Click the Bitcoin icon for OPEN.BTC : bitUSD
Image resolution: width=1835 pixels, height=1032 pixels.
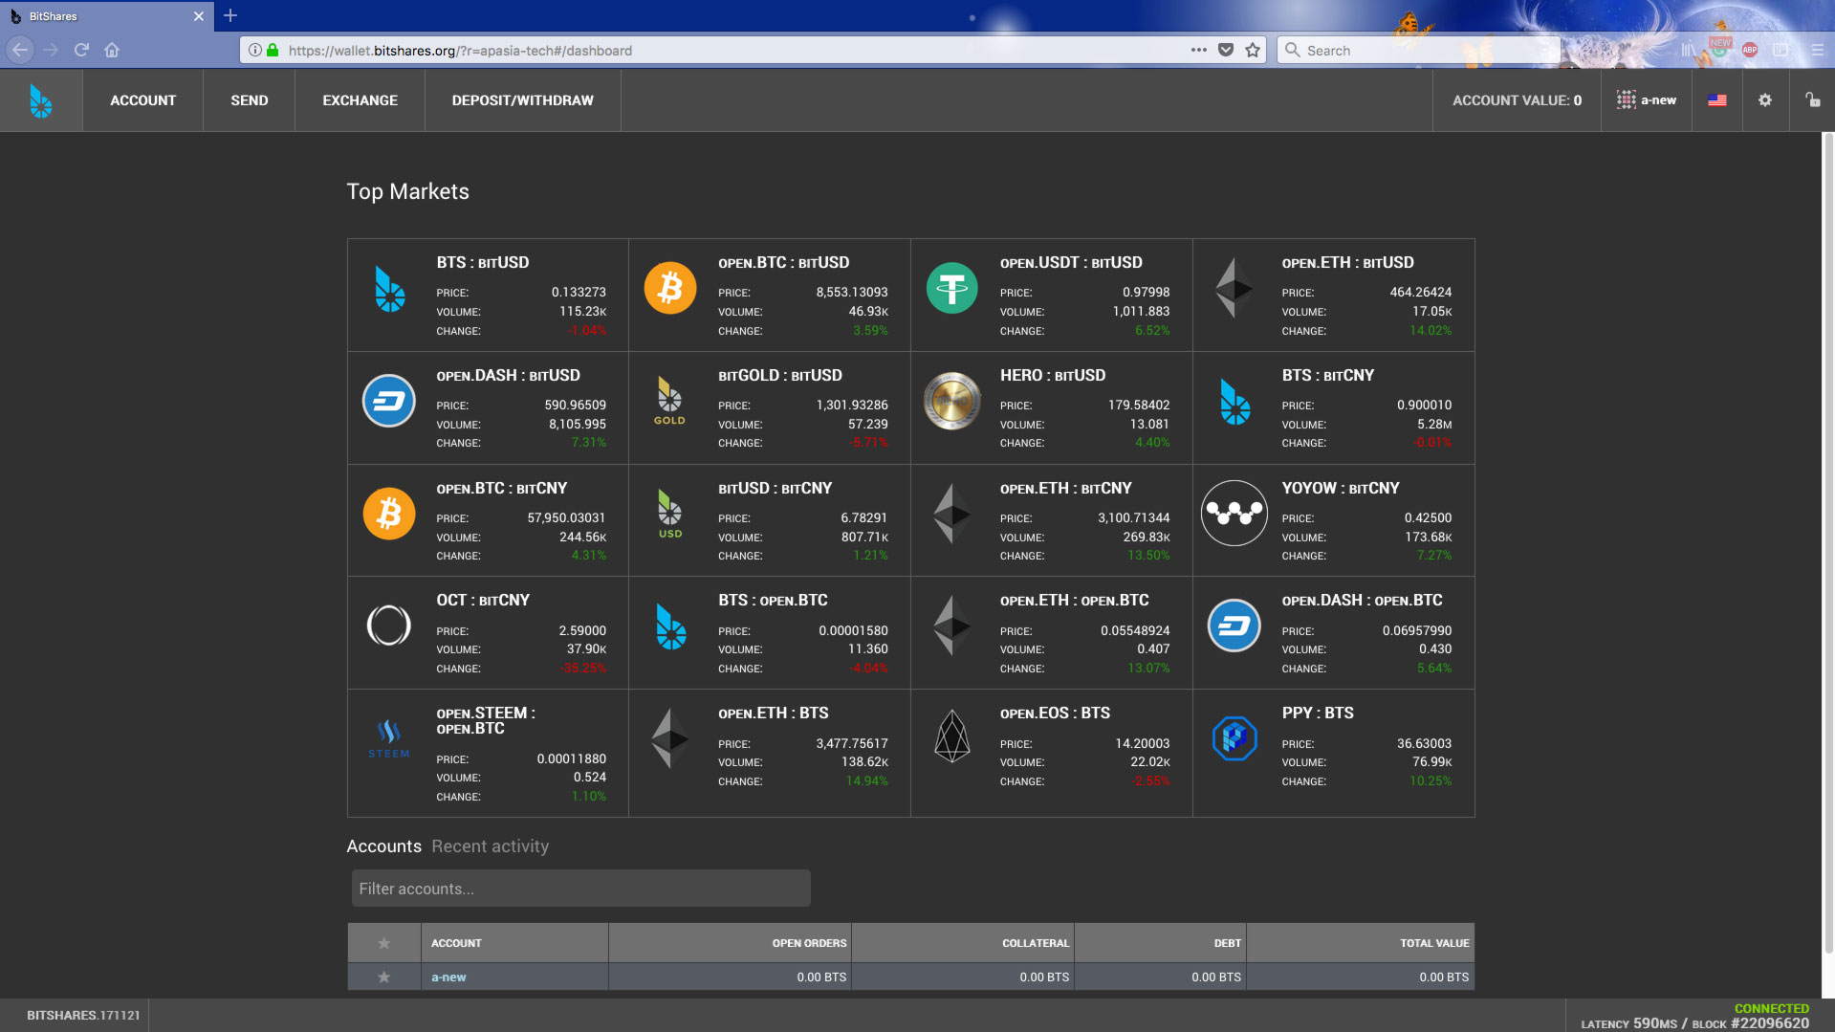coord(670,288)
